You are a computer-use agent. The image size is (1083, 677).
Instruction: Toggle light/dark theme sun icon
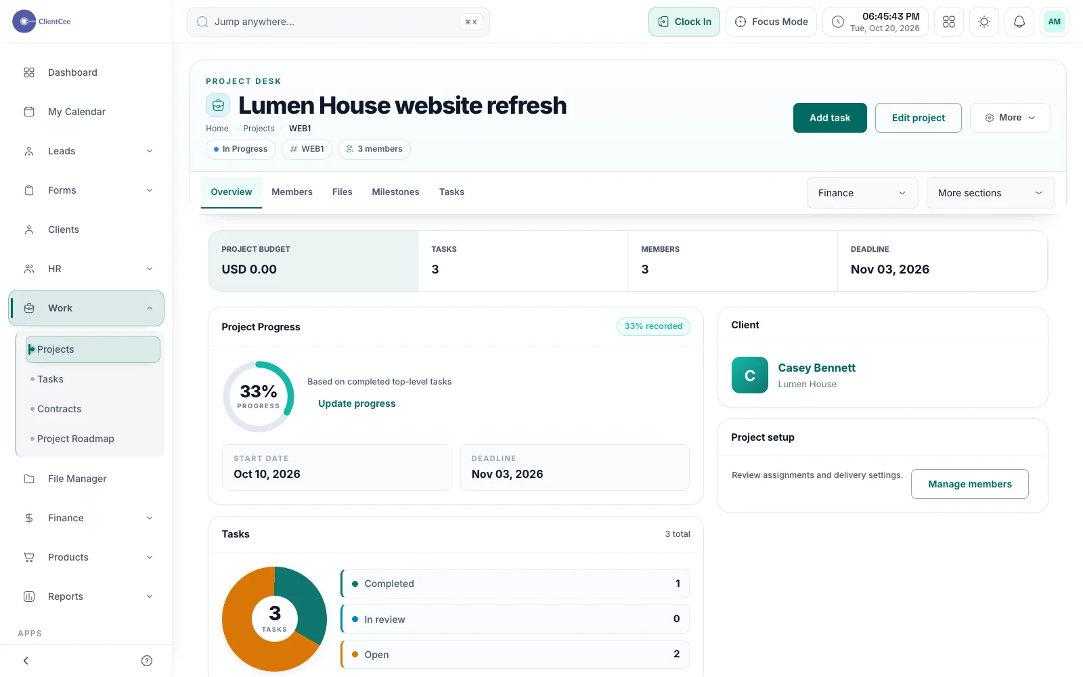[984, 22]
